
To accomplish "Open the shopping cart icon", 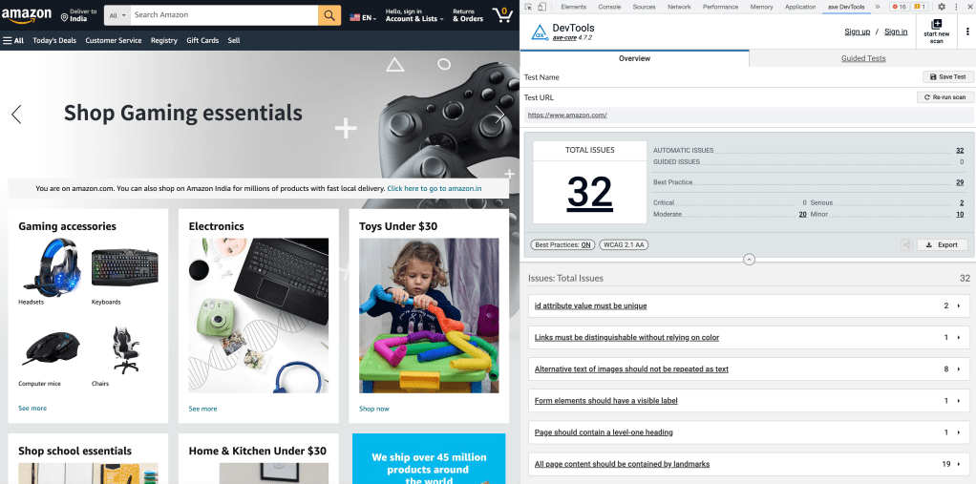I will 501,15.
